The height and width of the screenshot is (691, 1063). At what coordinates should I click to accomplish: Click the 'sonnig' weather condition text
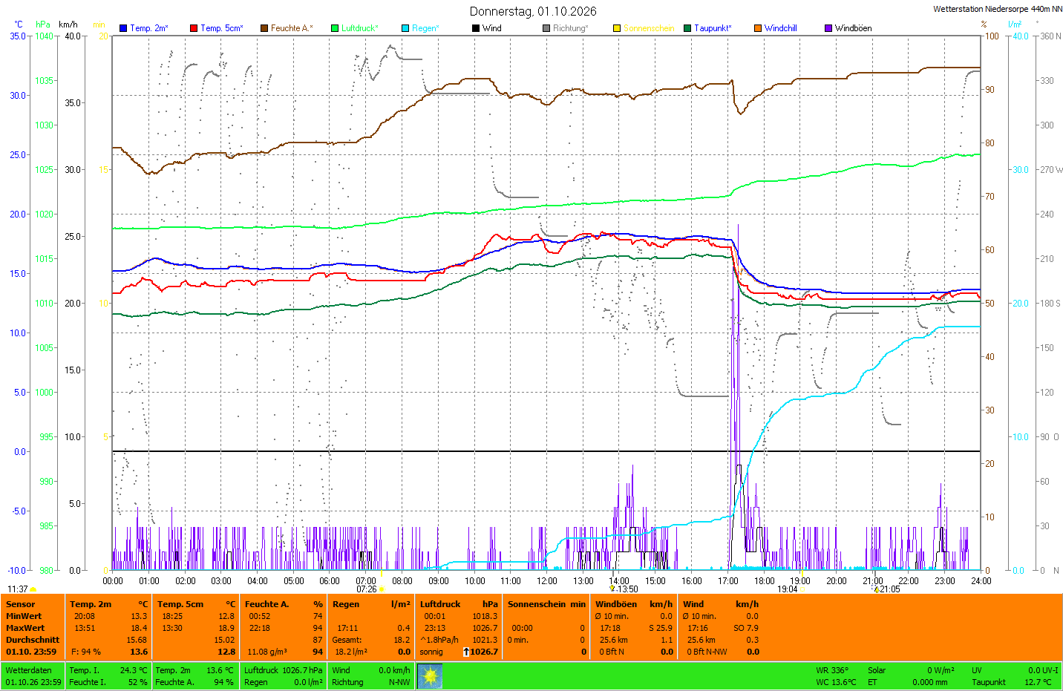click(x=431, y=652)
